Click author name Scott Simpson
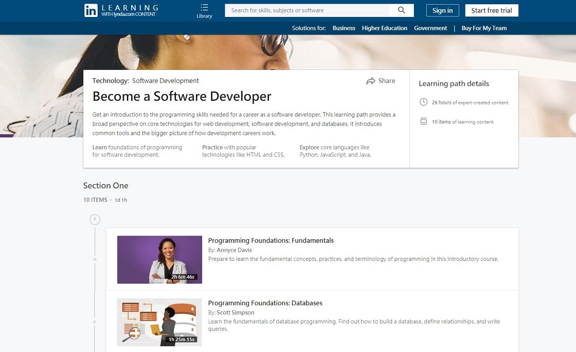The width and height of the screenshot is (576, 352). [x=236, y=312]
